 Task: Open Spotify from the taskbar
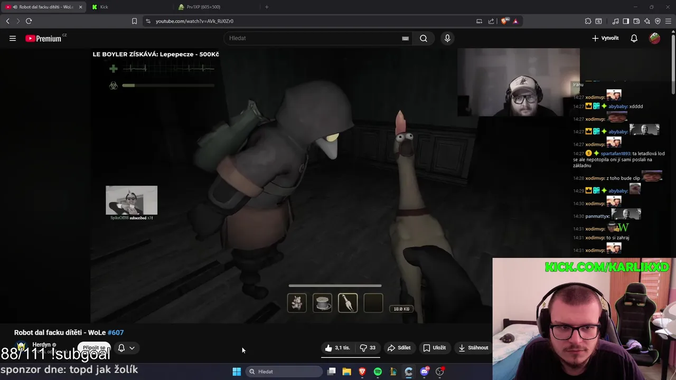[378, 372]
